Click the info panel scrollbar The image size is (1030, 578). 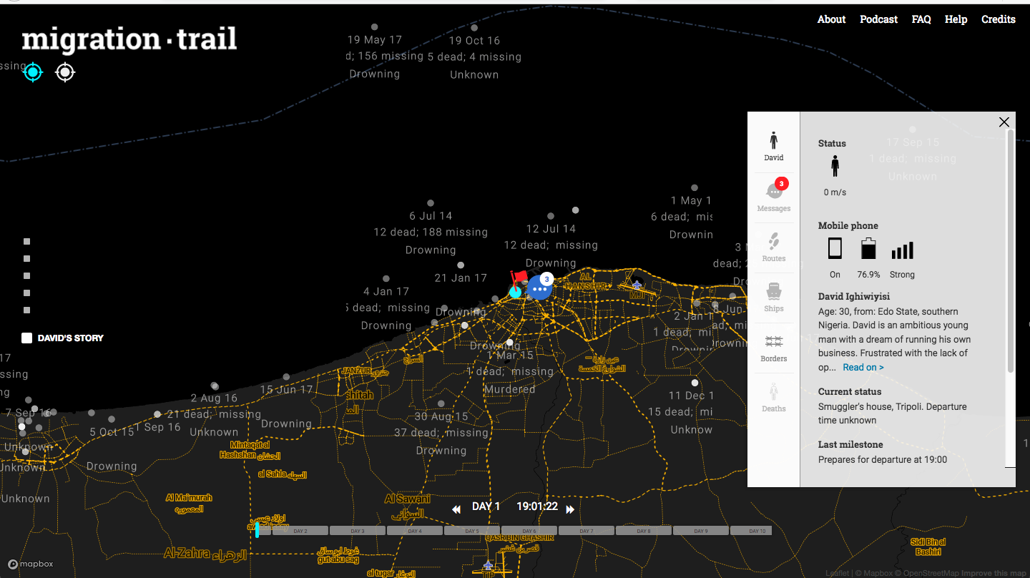pyautogui.click(x=1010, y=250)
